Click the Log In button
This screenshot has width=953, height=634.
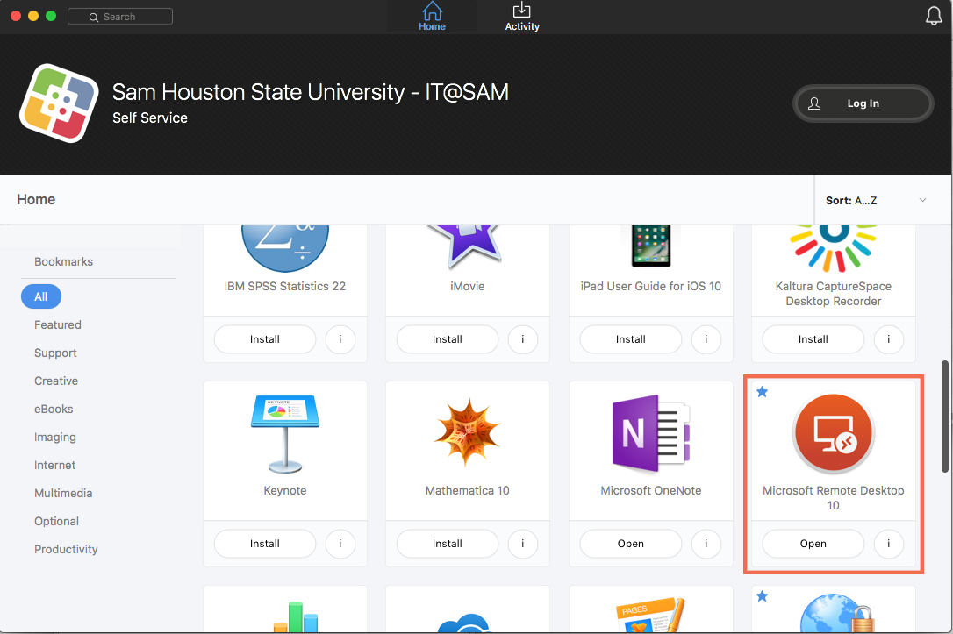tap(863, 103)
